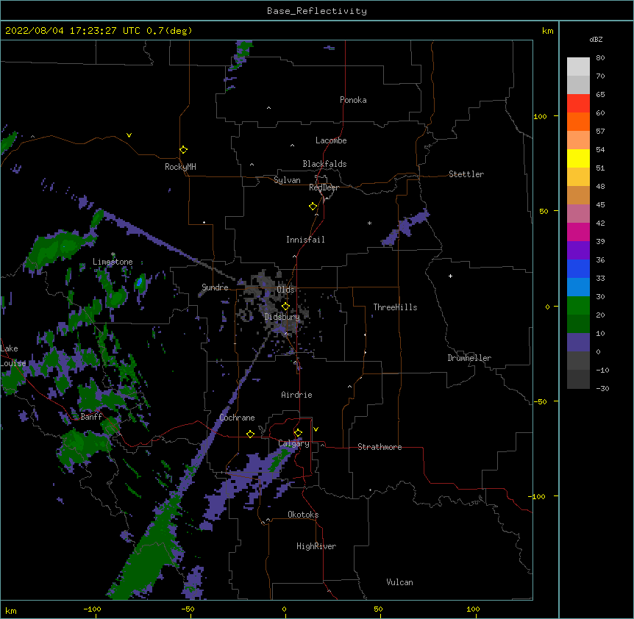Click the yellow V marker east of Calgary
Viewport: 634px width, 619px height.
316,429
